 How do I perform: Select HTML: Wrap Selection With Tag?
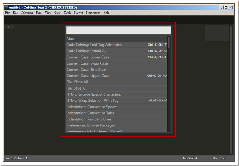point(117,101)
